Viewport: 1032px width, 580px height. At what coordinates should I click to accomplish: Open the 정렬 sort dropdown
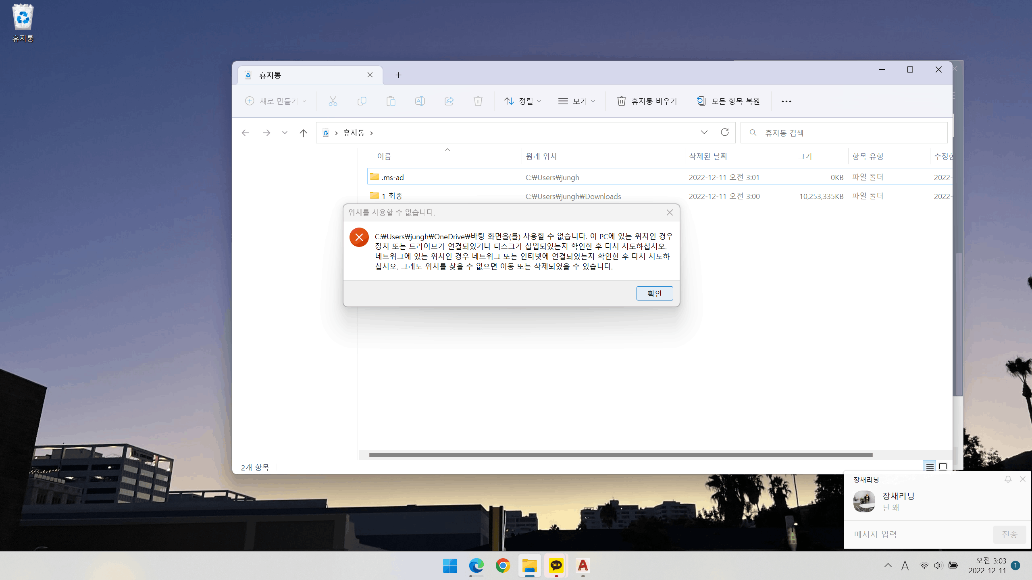pyautogui.click(x=522, y=101)
